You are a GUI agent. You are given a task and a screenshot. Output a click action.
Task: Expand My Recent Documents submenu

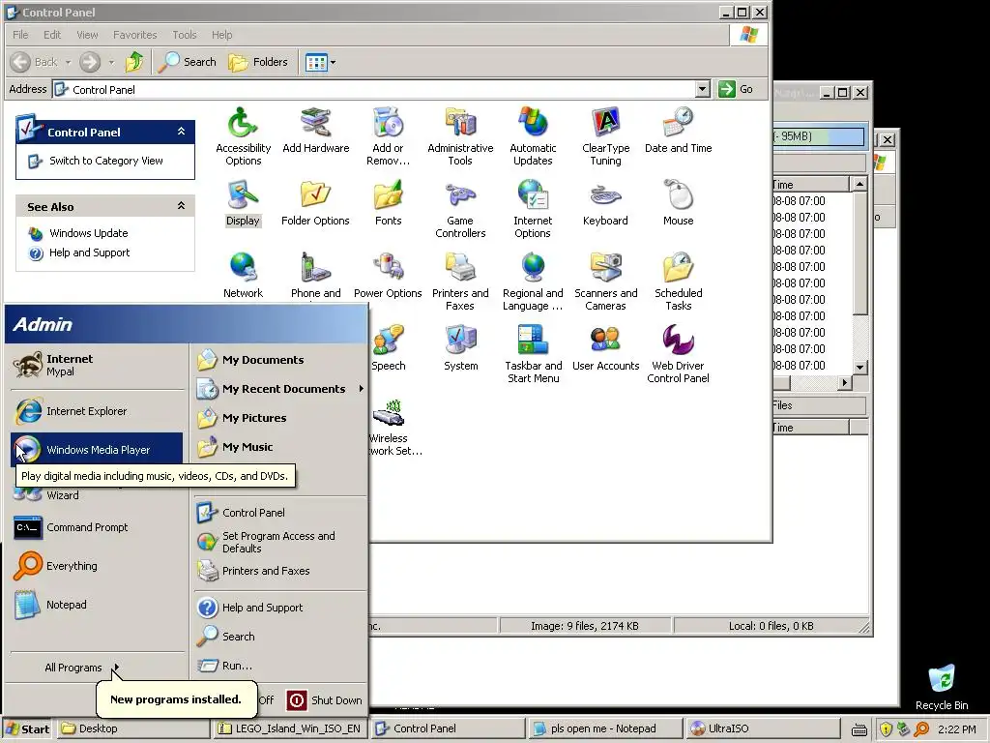tap(280, 389)
